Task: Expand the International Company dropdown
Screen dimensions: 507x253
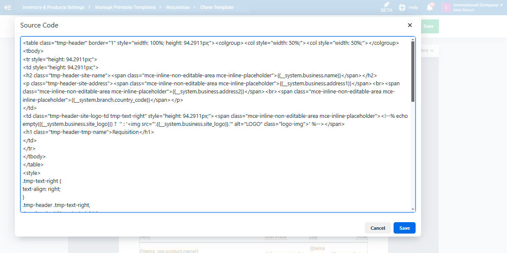Action: pos(501,5)
